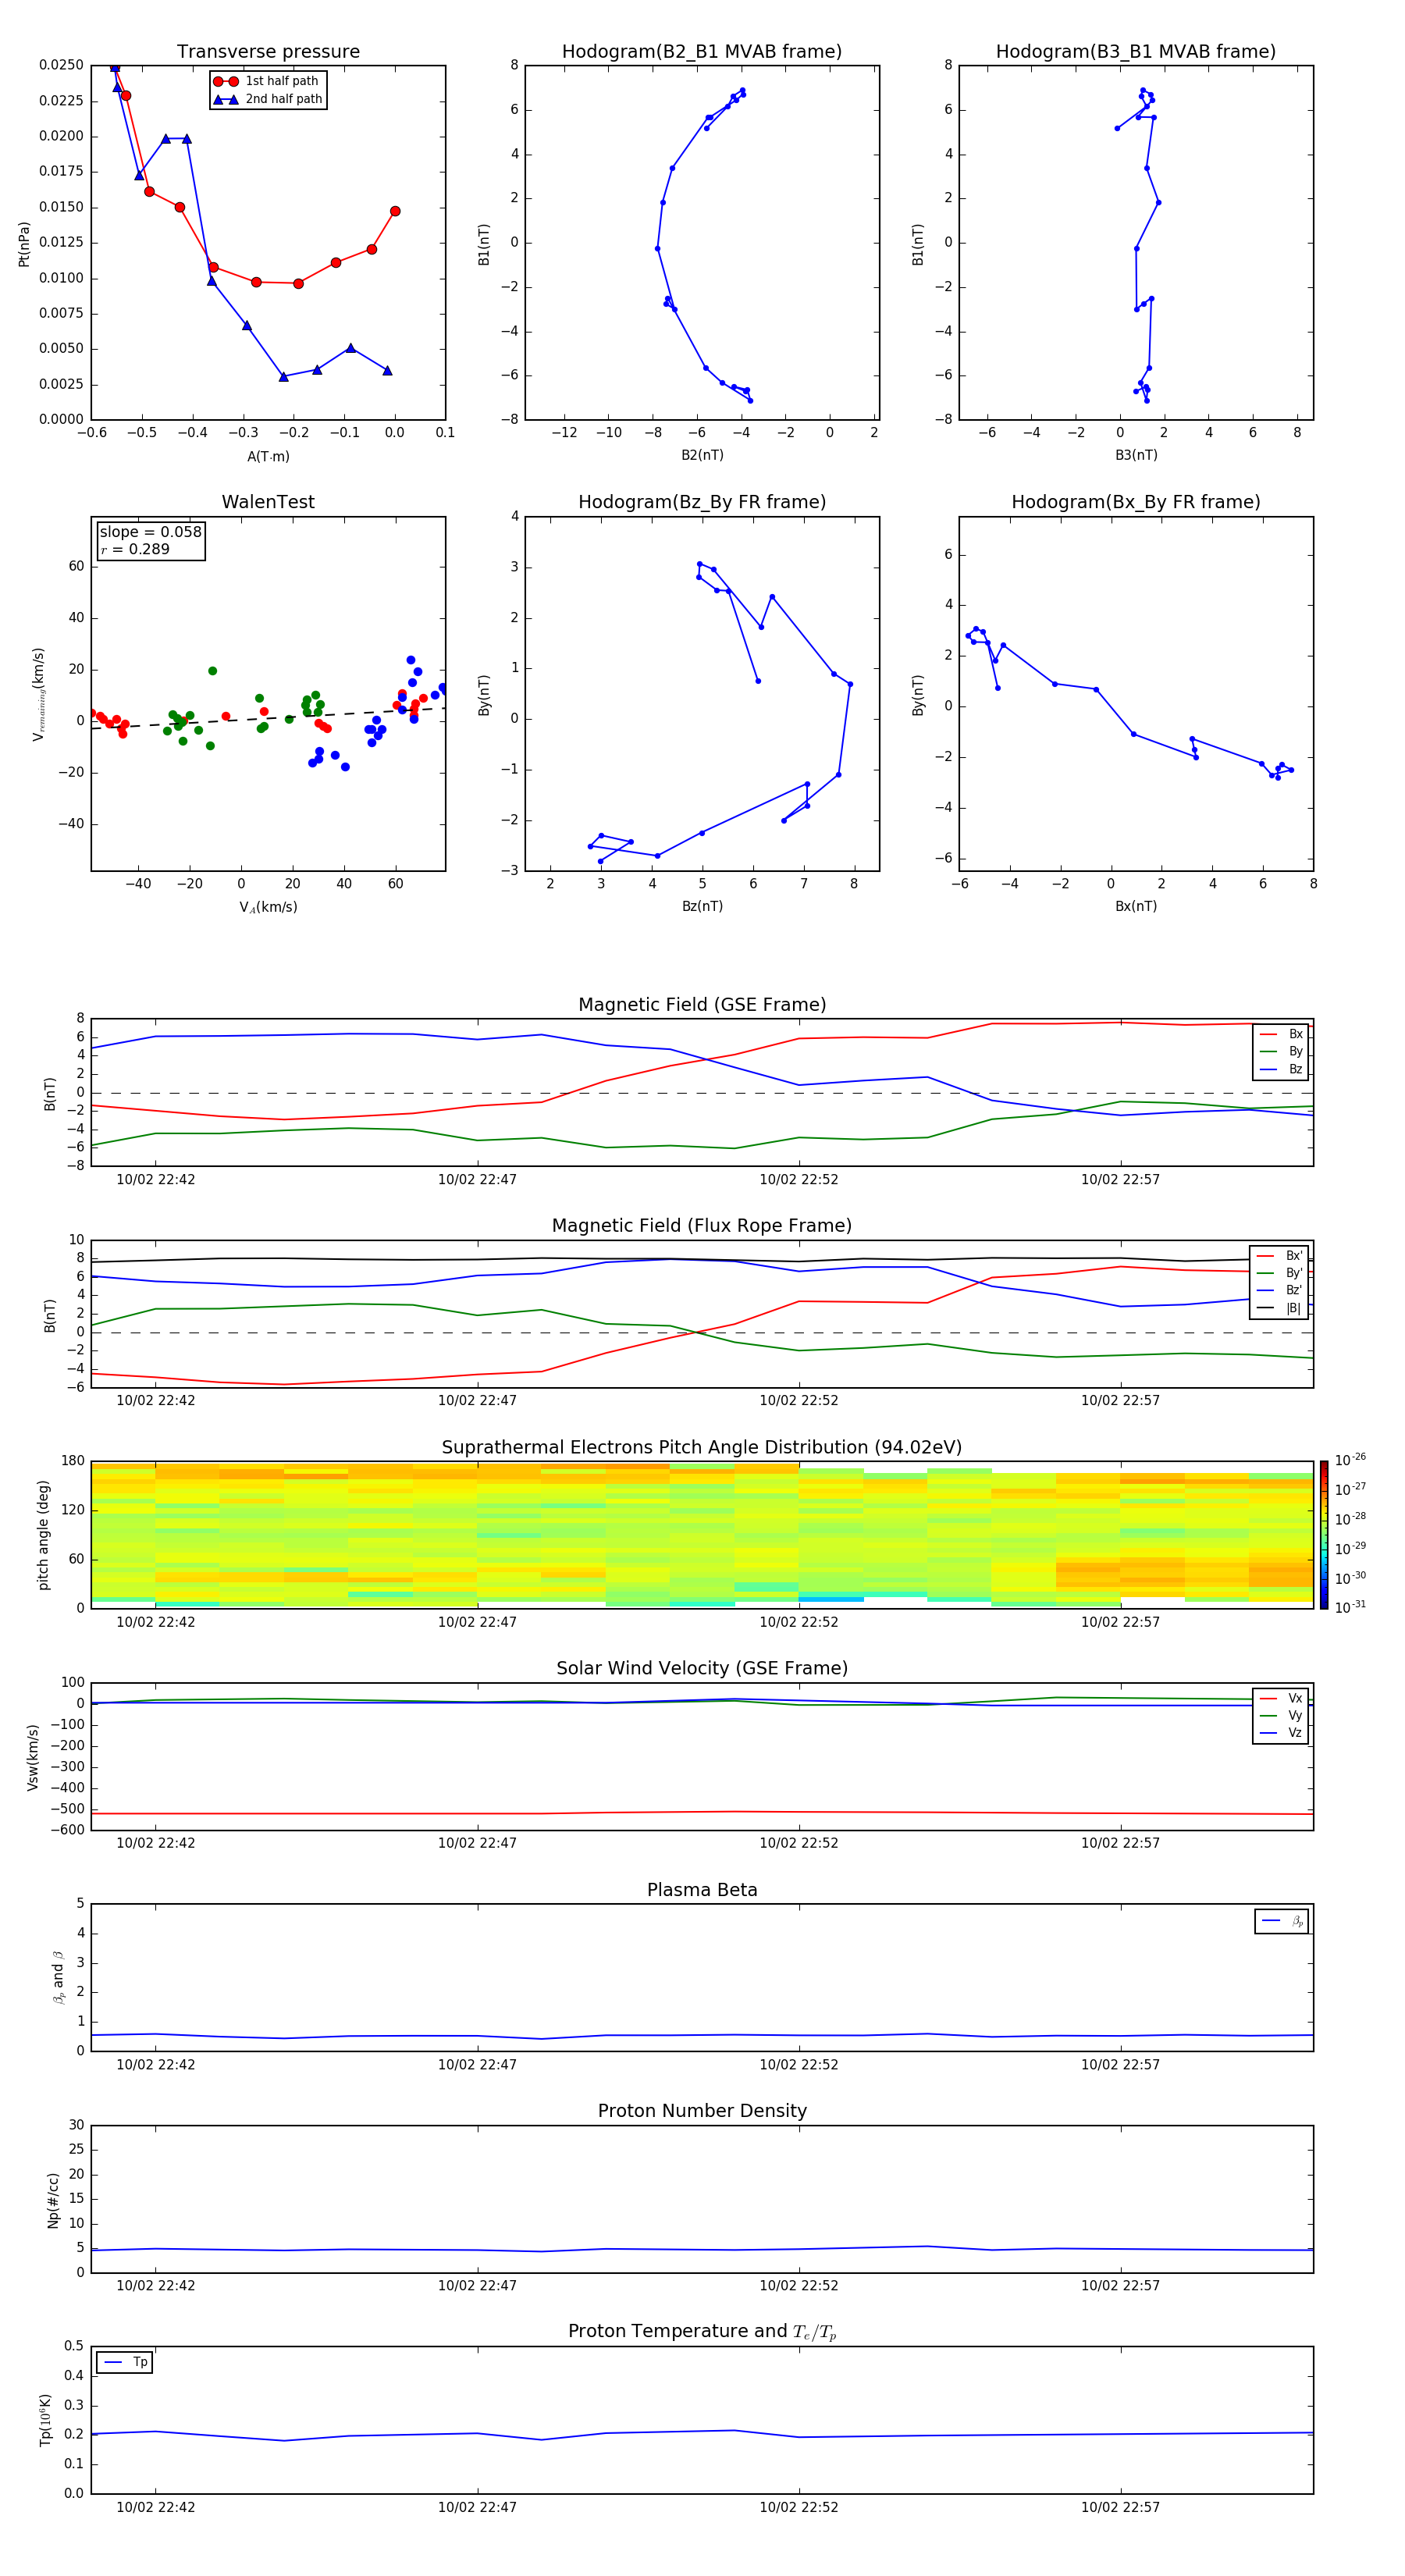Click the 'Hodogram(Bz_By FR frame)' title
Image resolution: width=1405 pixels, height=2576 pixels.
tap(702, 502)
